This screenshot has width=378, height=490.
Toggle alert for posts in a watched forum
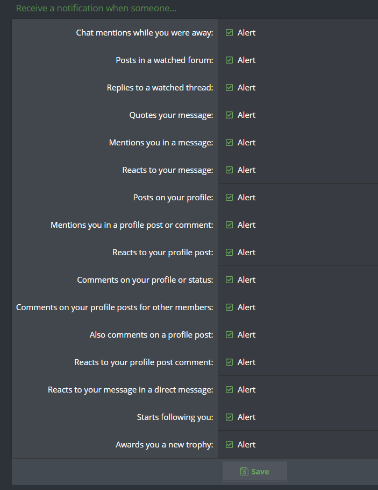[230, 60]
